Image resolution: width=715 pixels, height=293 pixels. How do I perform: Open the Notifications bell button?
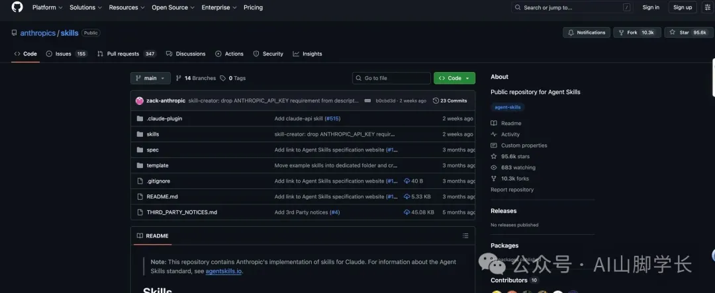(586, 32)
